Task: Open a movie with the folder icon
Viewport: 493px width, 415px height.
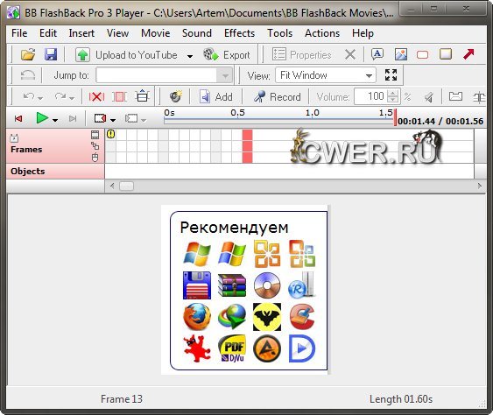Action: pos(28,54)
